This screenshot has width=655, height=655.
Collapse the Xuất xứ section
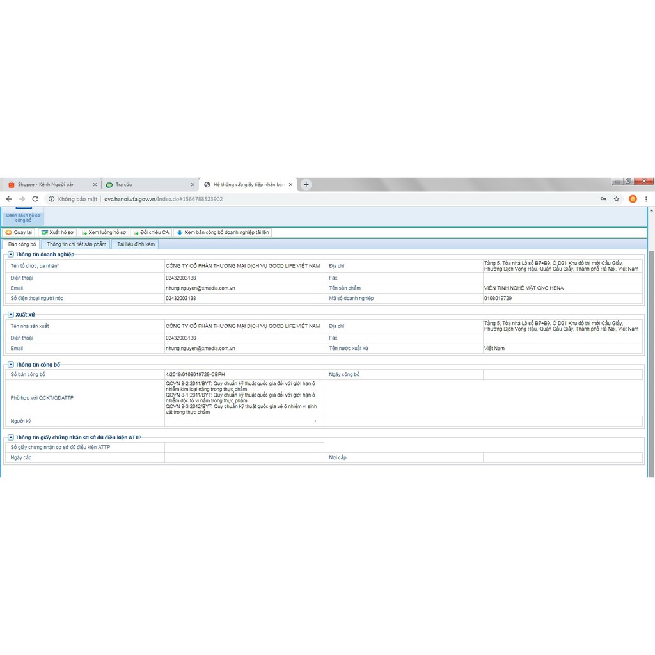click(x=11, y=315)
